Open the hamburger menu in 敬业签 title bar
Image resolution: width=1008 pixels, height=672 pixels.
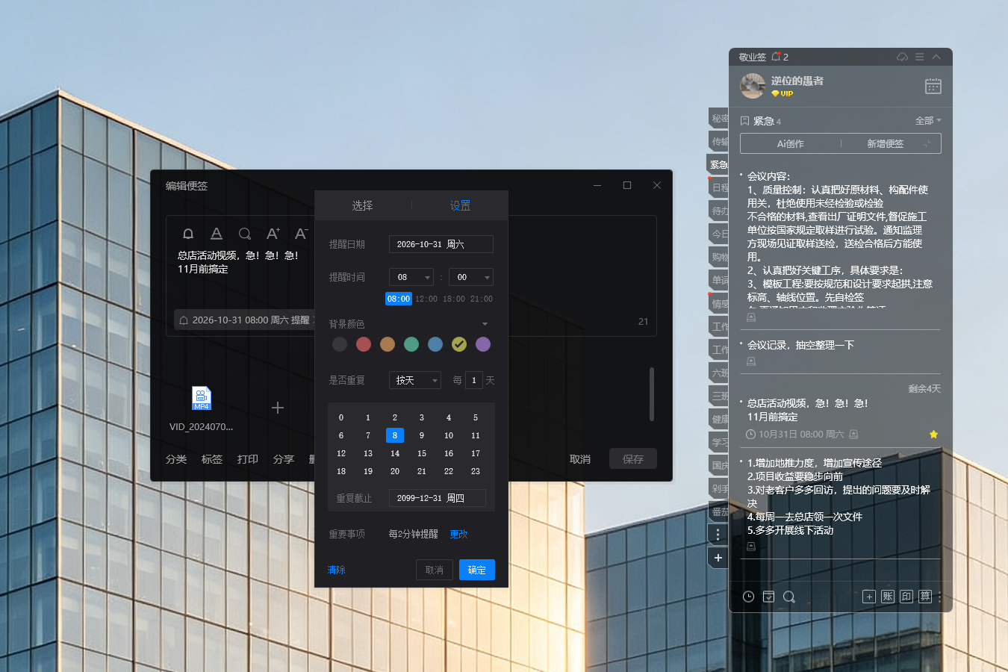[x=919, y=57]
